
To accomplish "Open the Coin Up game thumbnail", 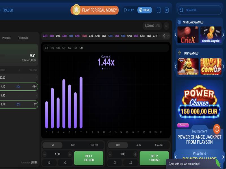I will tap(211, 66).
